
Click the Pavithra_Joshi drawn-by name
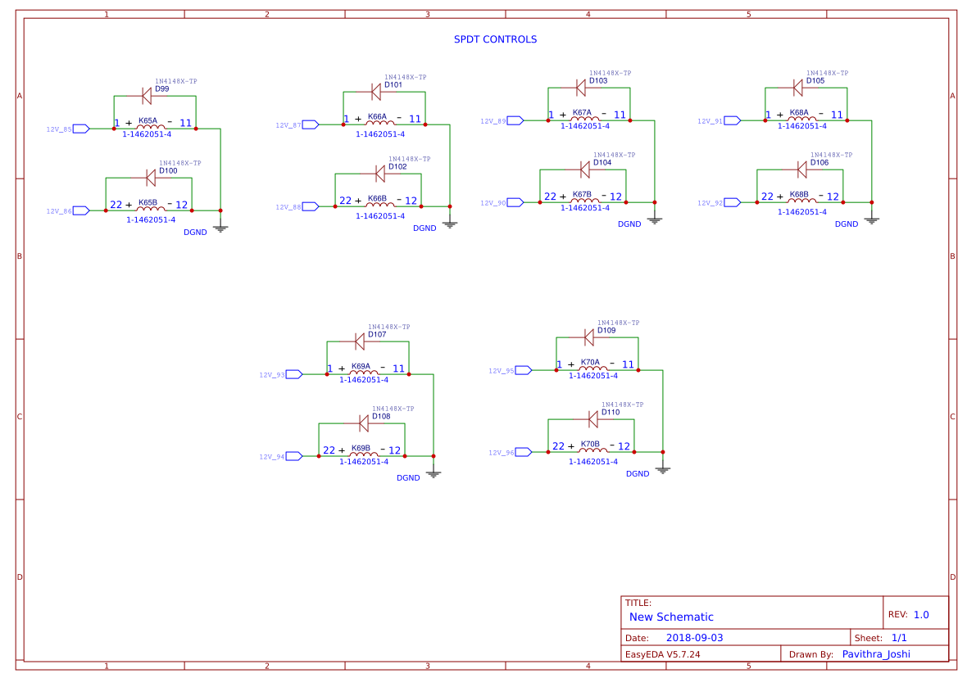click(876, 653)
